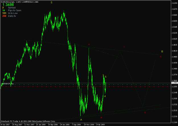This screenshot has height=126, width=178.
Task: Click the 1.4610 price axis label
Action: [175, 51]
